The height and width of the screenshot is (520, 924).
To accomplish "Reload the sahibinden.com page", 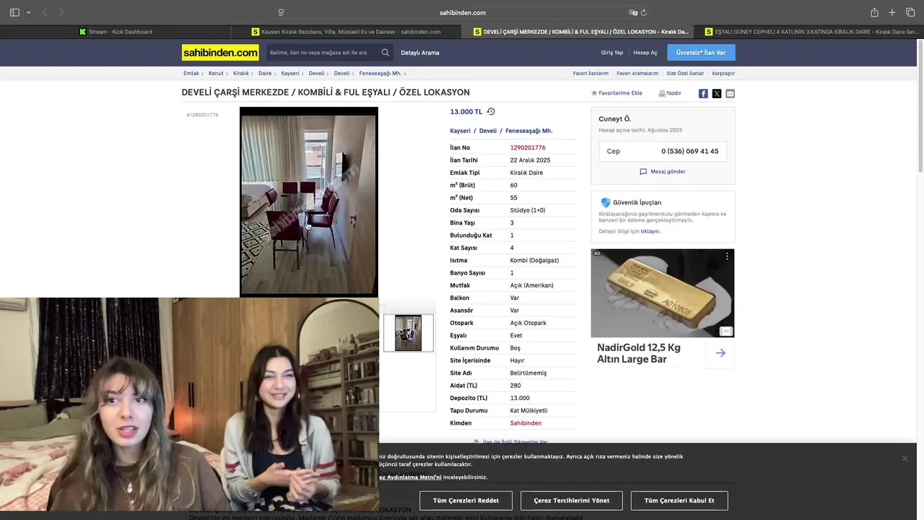I will pos(644,12).
